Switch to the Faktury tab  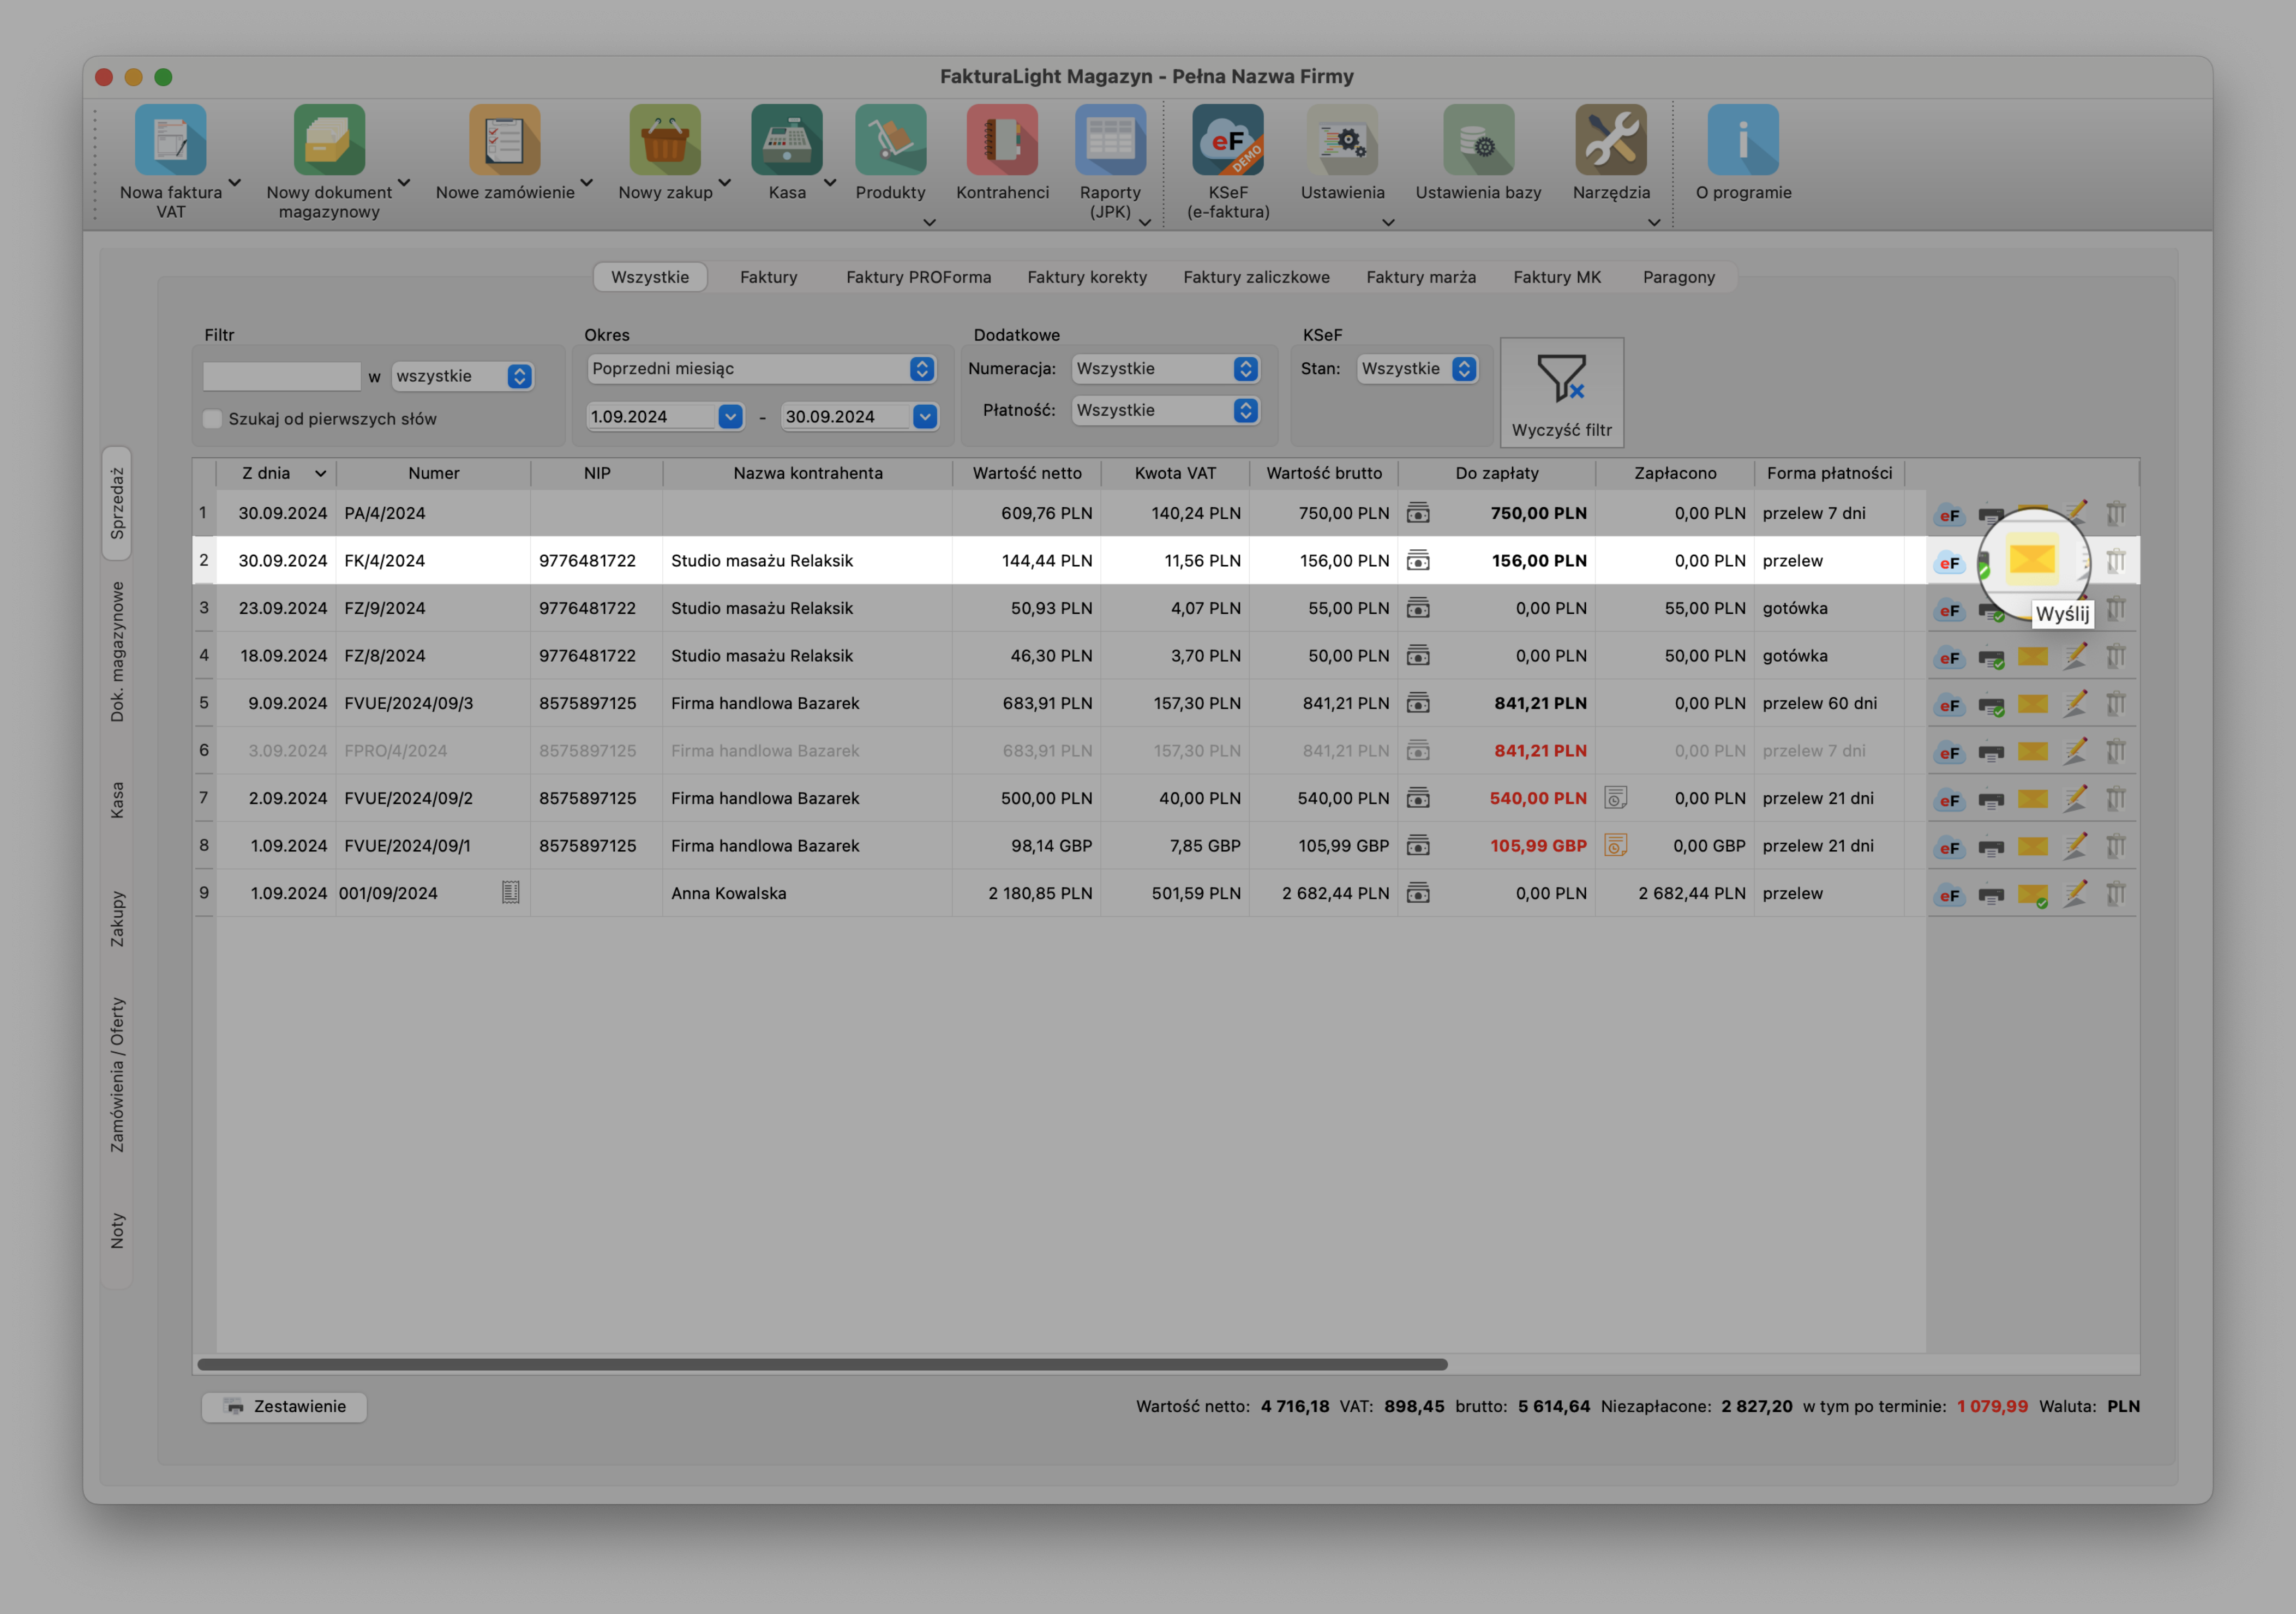(768, 277)
